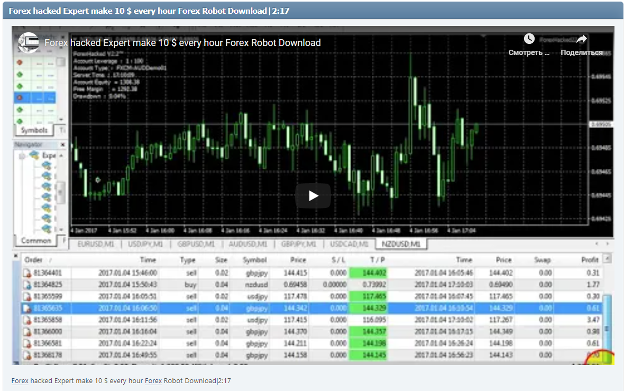Click the right scroll arrow beside chart tabs
Viewport: 624px width, 391px height.
coord(609,244)
